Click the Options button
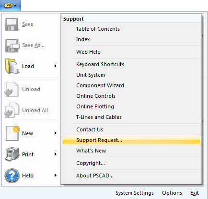 (172, 193)
